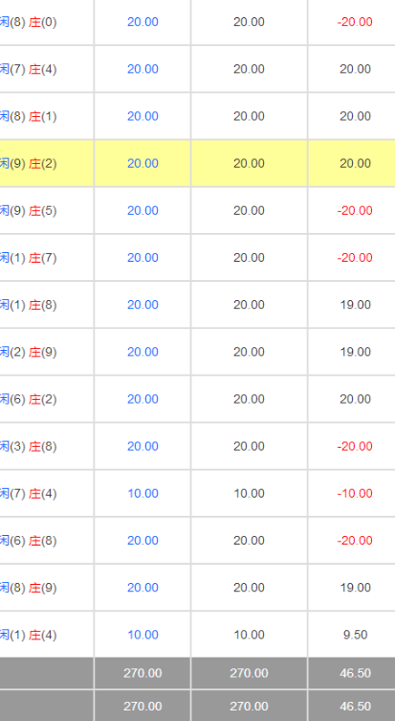Open blue 20.00 link in 闲(8) 庄(0) row
The height and width of the screenshot is (721, 395).
coord(143,22)
